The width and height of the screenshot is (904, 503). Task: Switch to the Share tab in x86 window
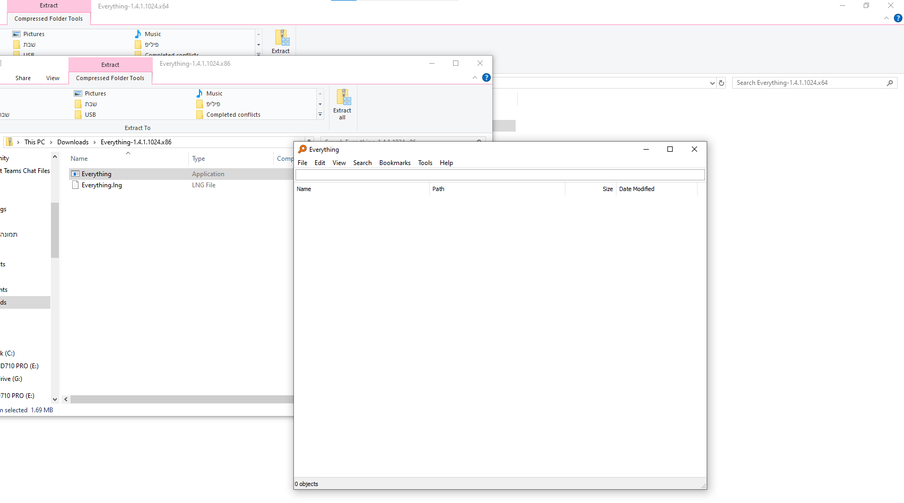tap(23, 78)
